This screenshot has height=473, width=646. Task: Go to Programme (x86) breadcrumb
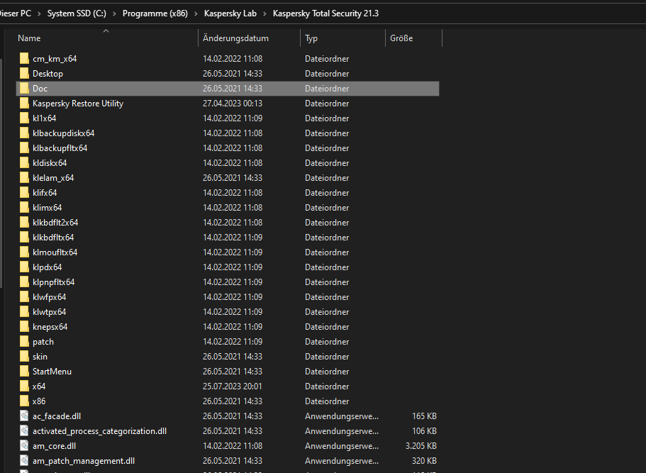pyautogui.click(x=155, y=13)
